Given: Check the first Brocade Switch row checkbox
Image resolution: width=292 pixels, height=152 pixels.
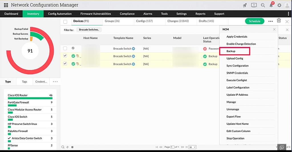Looking at the screenshot, I should tap(65, 48).
